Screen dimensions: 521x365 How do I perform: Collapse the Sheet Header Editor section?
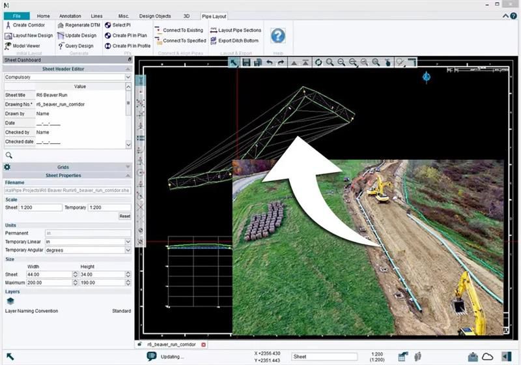coord(128,68)
